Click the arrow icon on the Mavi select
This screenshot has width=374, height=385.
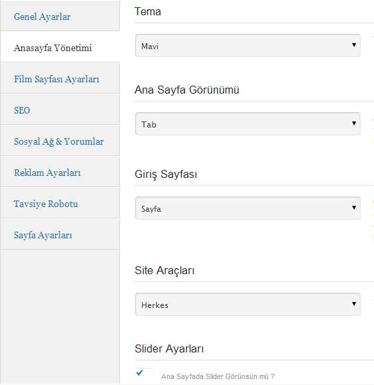coord(354,45)
